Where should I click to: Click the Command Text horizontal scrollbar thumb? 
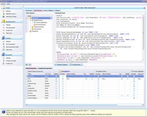pyautogui.click(x=72, y=62)
